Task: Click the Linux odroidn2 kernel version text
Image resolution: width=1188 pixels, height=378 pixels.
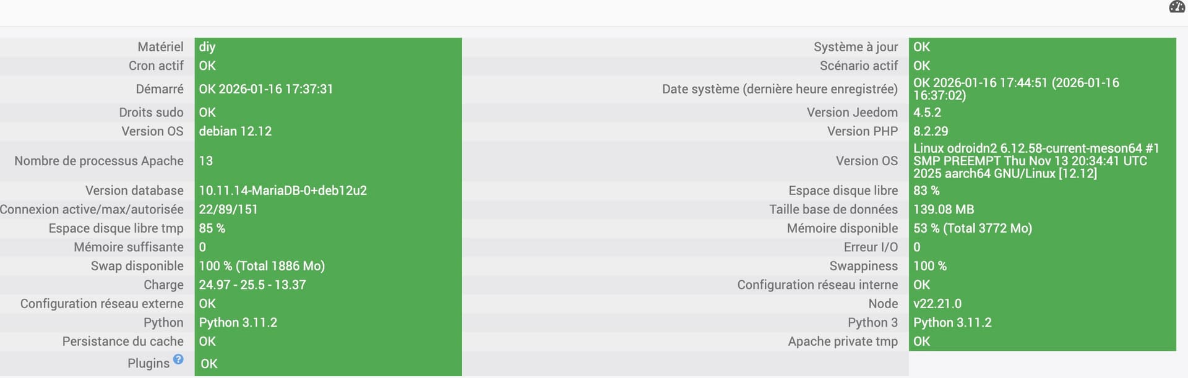Action: 1036,161
